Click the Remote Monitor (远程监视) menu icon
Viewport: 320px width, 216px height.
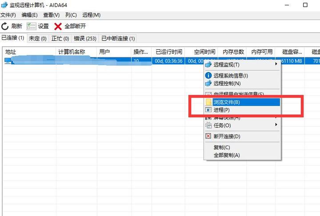click(x=208, y=65)
